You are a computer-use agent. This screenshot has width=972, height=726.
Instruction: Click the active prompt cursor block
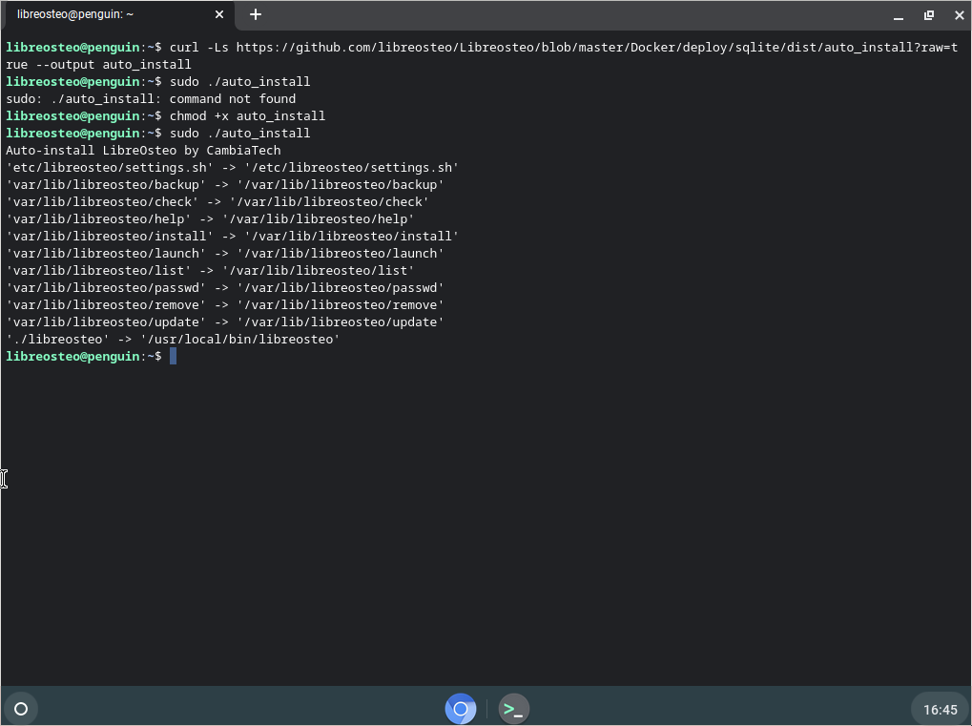(173, 356)
